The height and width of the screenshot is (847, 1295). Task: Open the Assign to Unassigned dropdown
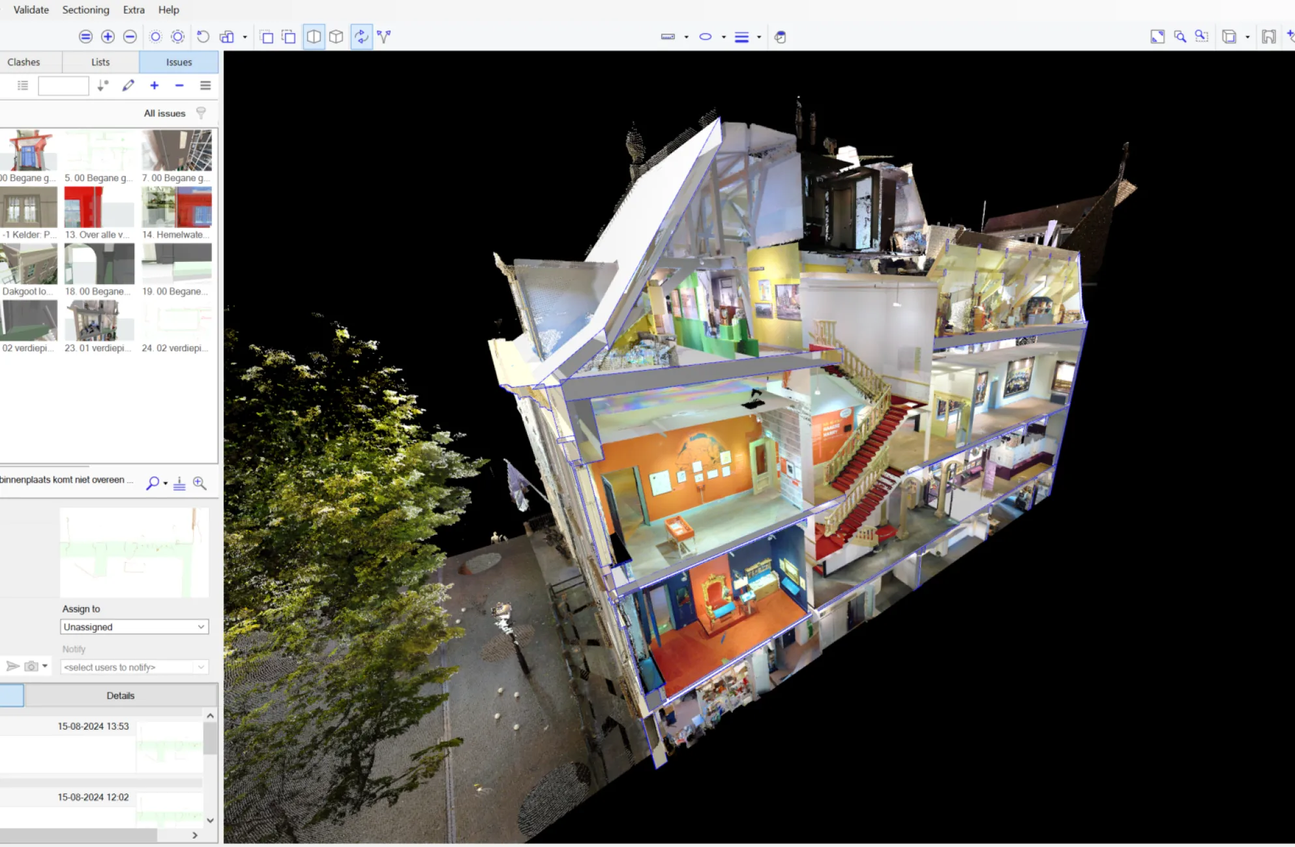point(134,627)
